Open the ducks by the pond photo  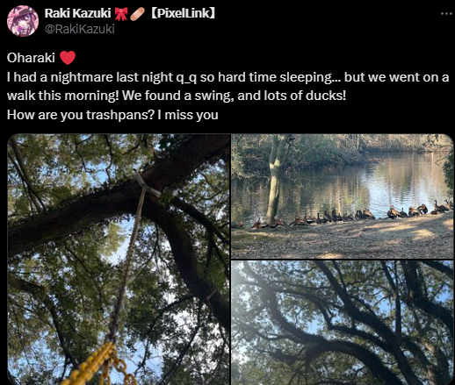[343, 196]
